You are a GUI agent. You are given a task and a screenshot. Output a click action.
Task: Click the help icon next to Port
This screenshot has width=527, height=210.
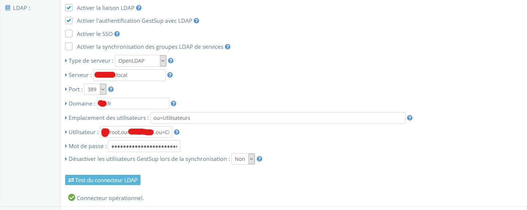point(111,89)
